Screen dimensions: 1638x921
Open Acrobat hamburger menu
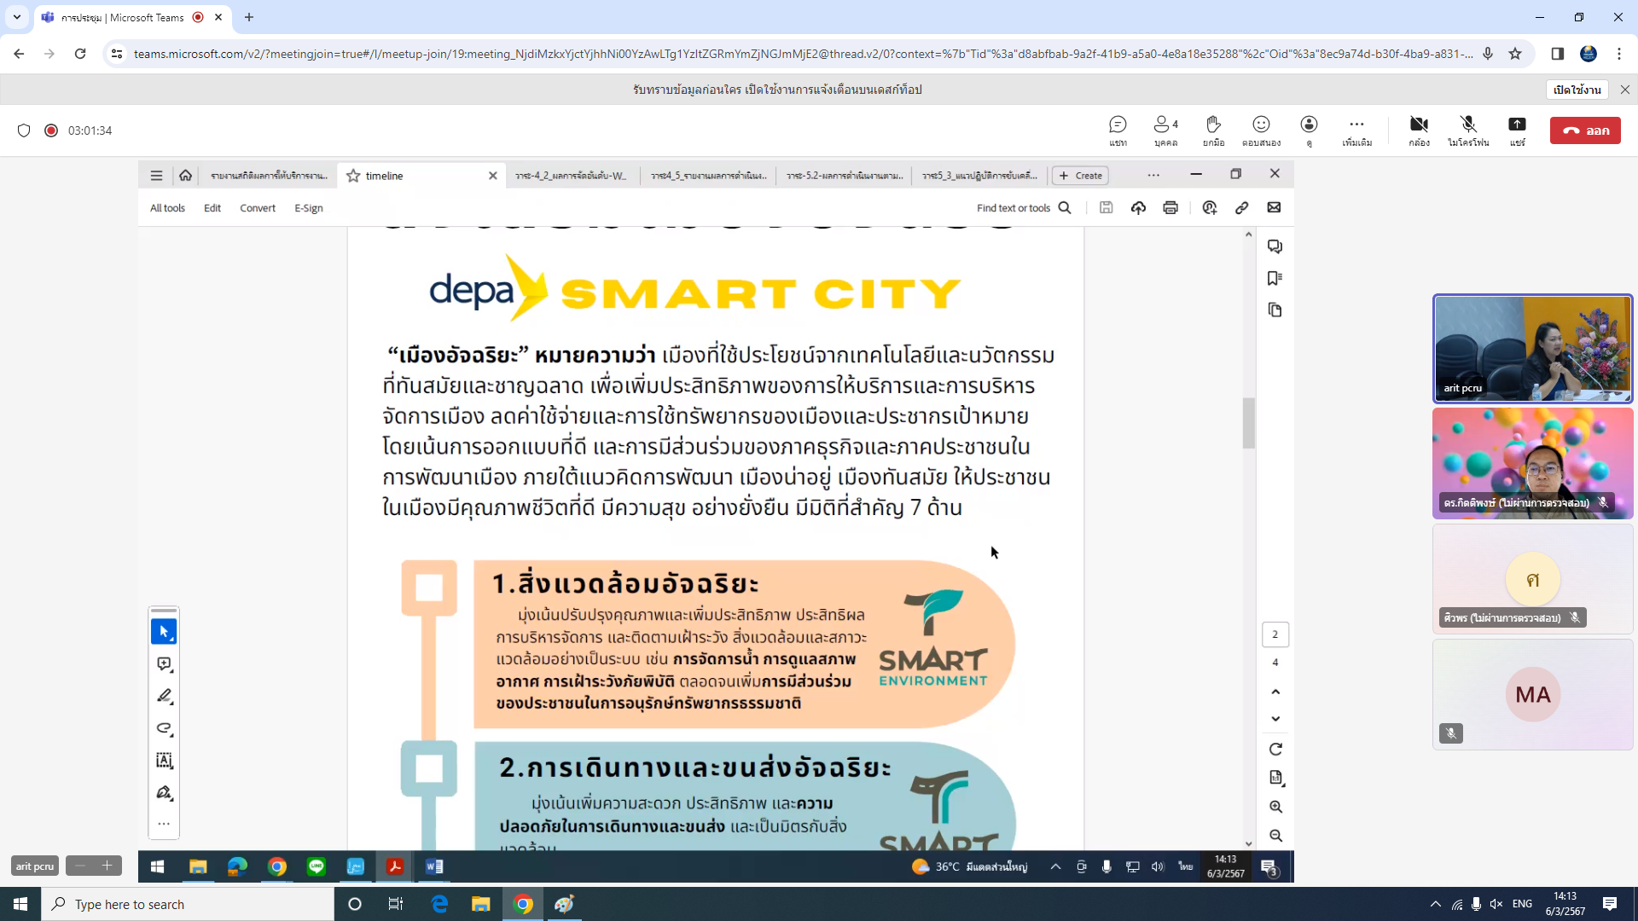tap(156, 176)
